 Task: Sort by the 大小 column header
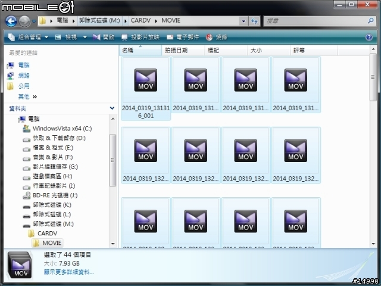coord(268,50)
